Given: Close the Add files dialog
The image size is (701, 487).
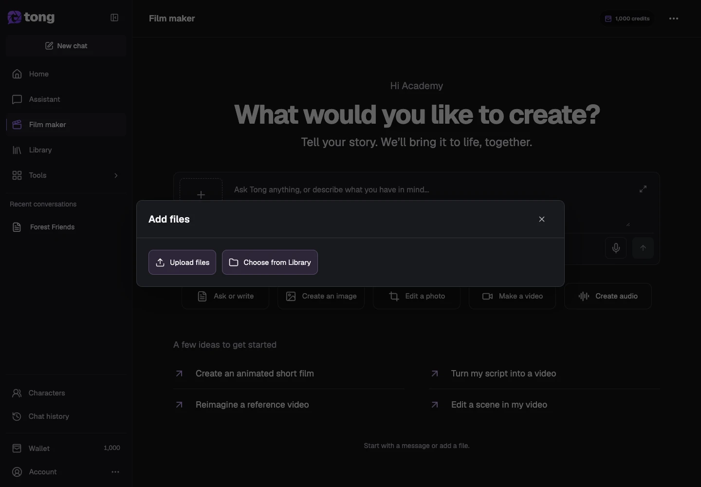Looking at the screenshot, I should coord(542,219).
